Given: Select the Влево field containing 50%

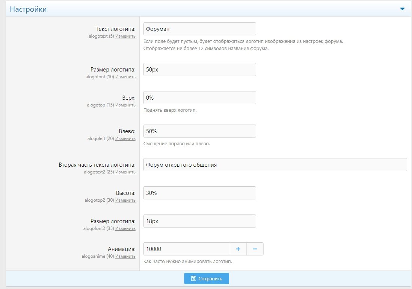Looking at the screenshot, I should pos(199,131).
